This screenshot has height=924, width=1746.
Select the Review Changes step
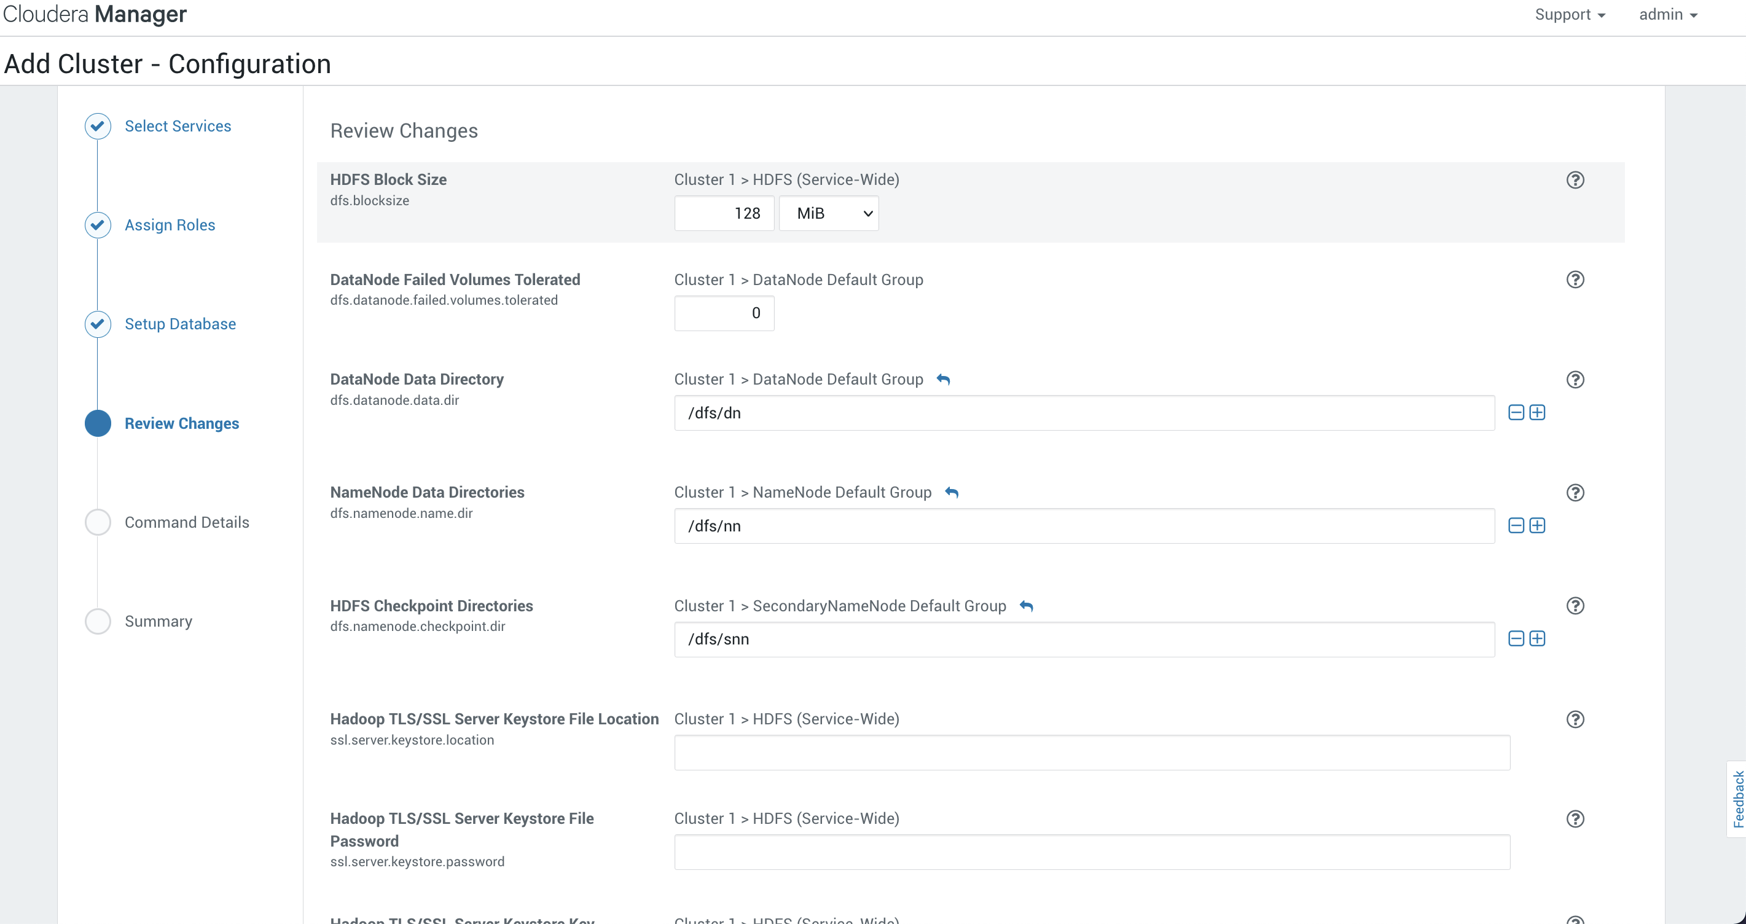pos(182,424)
